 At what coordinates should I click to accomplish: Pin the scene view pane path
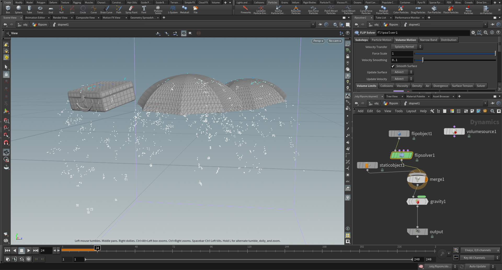[x=320, y=25]
